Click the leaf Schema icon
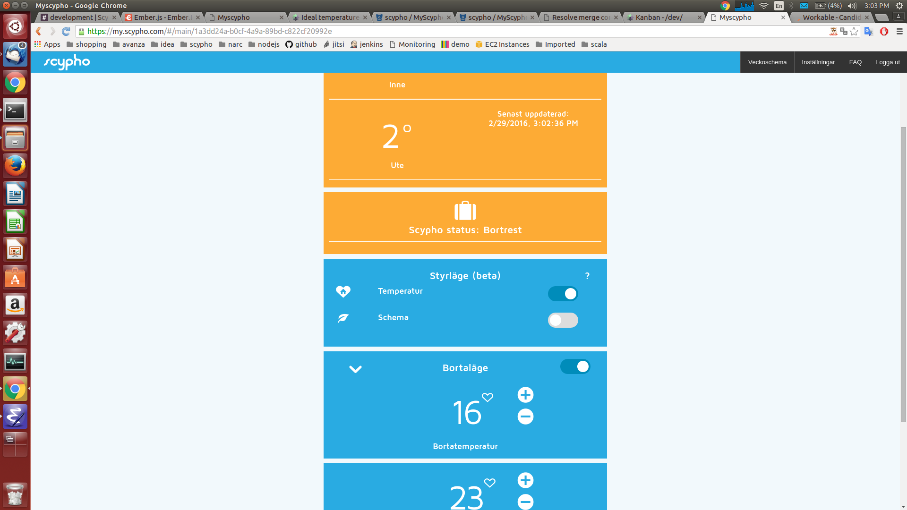The width and height of the screenshot is (907, 510). pos(343,318)
